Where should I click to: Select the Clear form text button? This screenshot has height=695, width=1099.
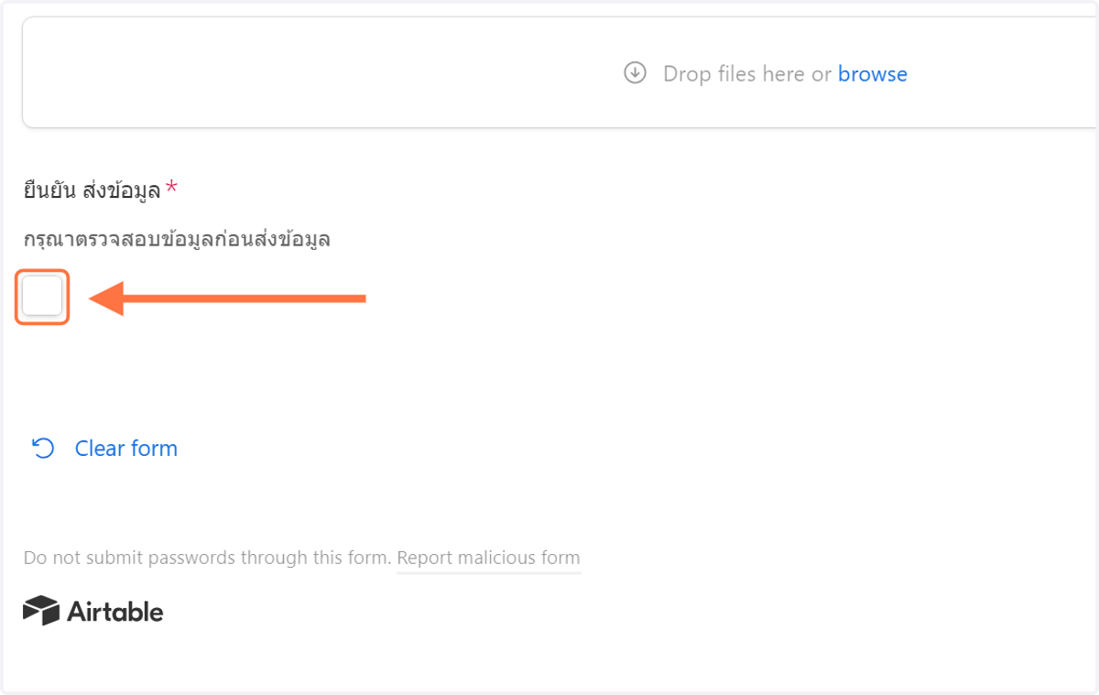click(126, 448)
